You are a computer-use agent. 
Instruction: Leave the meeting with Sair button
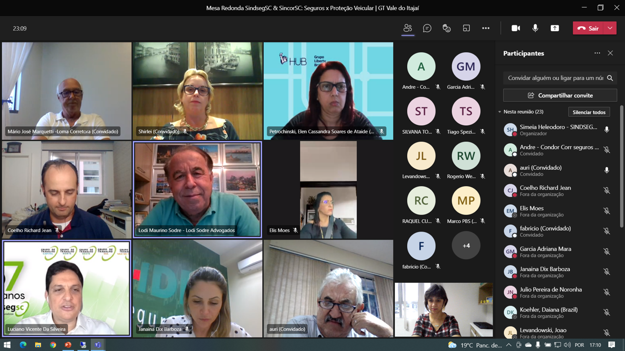tap(588, 28)
